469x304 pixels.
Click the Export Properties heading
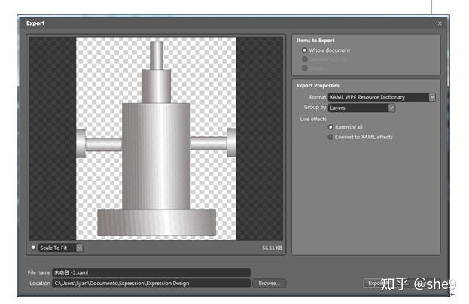pyautogui.click(x=318, y=86)
